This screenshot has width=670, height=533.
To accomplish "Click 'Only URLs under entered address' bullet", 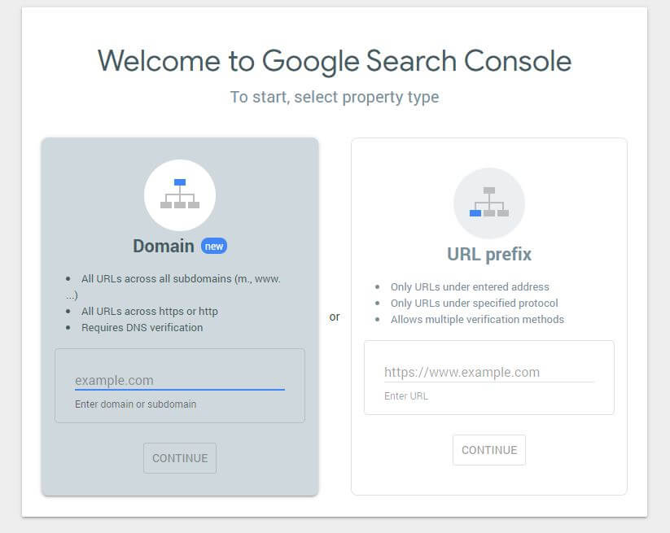I will [470, 287].
